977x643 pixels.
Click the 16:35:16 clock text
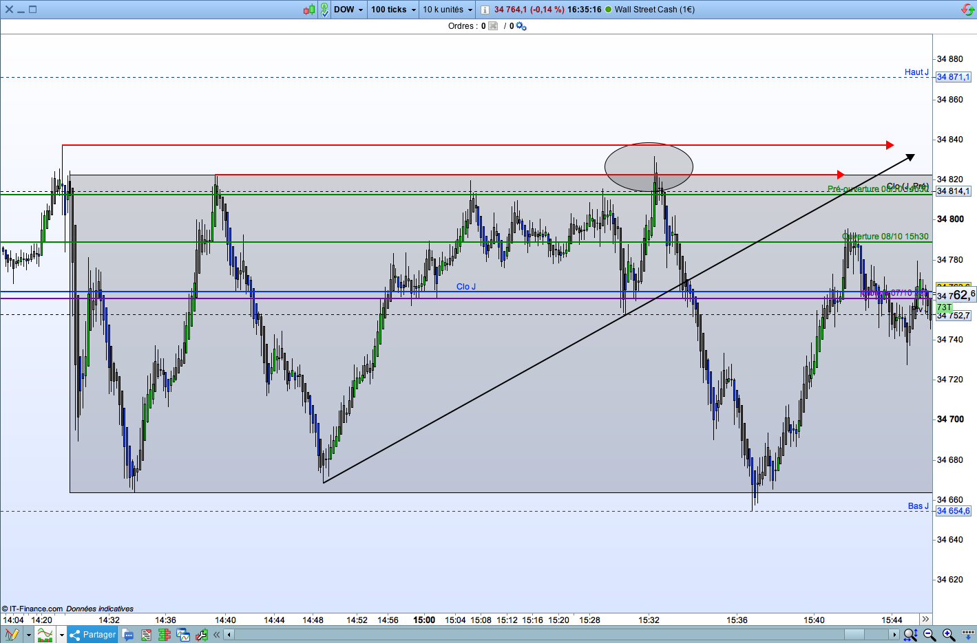(585, 10)
